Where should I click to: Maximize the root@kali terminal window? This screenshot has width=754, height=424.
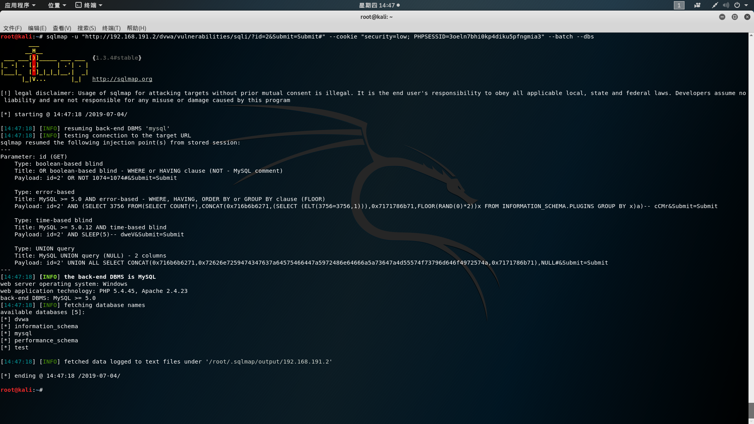[x=734, y=17]
